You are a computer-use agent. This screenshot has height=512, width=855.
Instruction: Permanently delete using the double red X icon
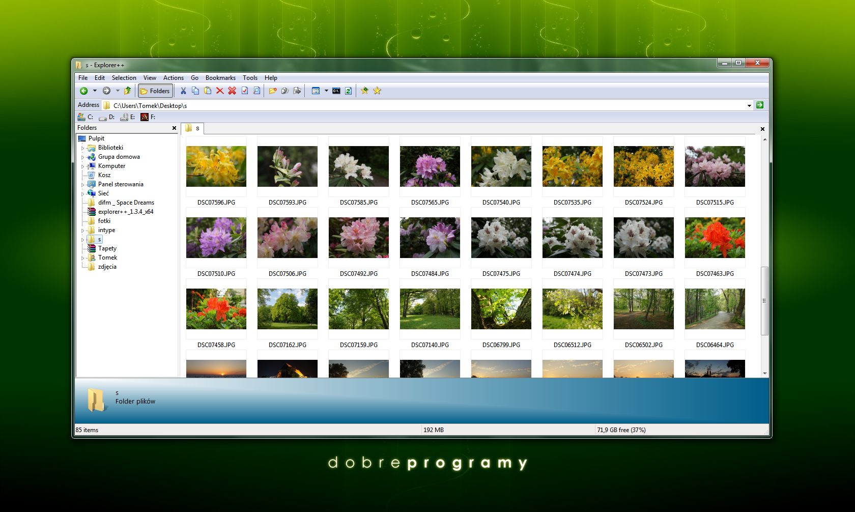[232, 91]
